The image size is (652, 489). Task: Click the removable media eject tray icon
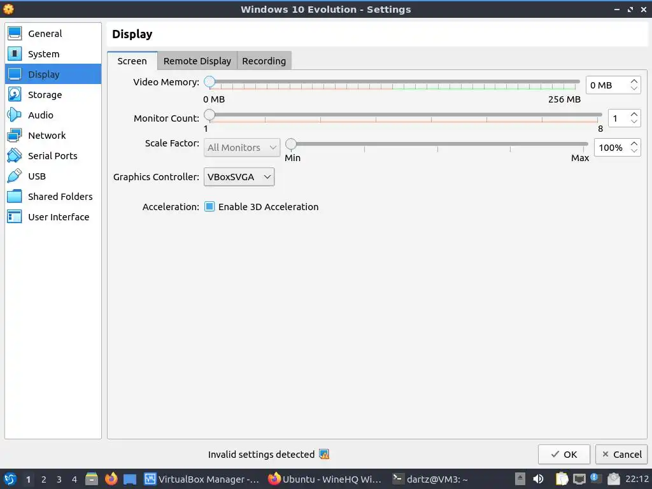[x=520, y=479]
